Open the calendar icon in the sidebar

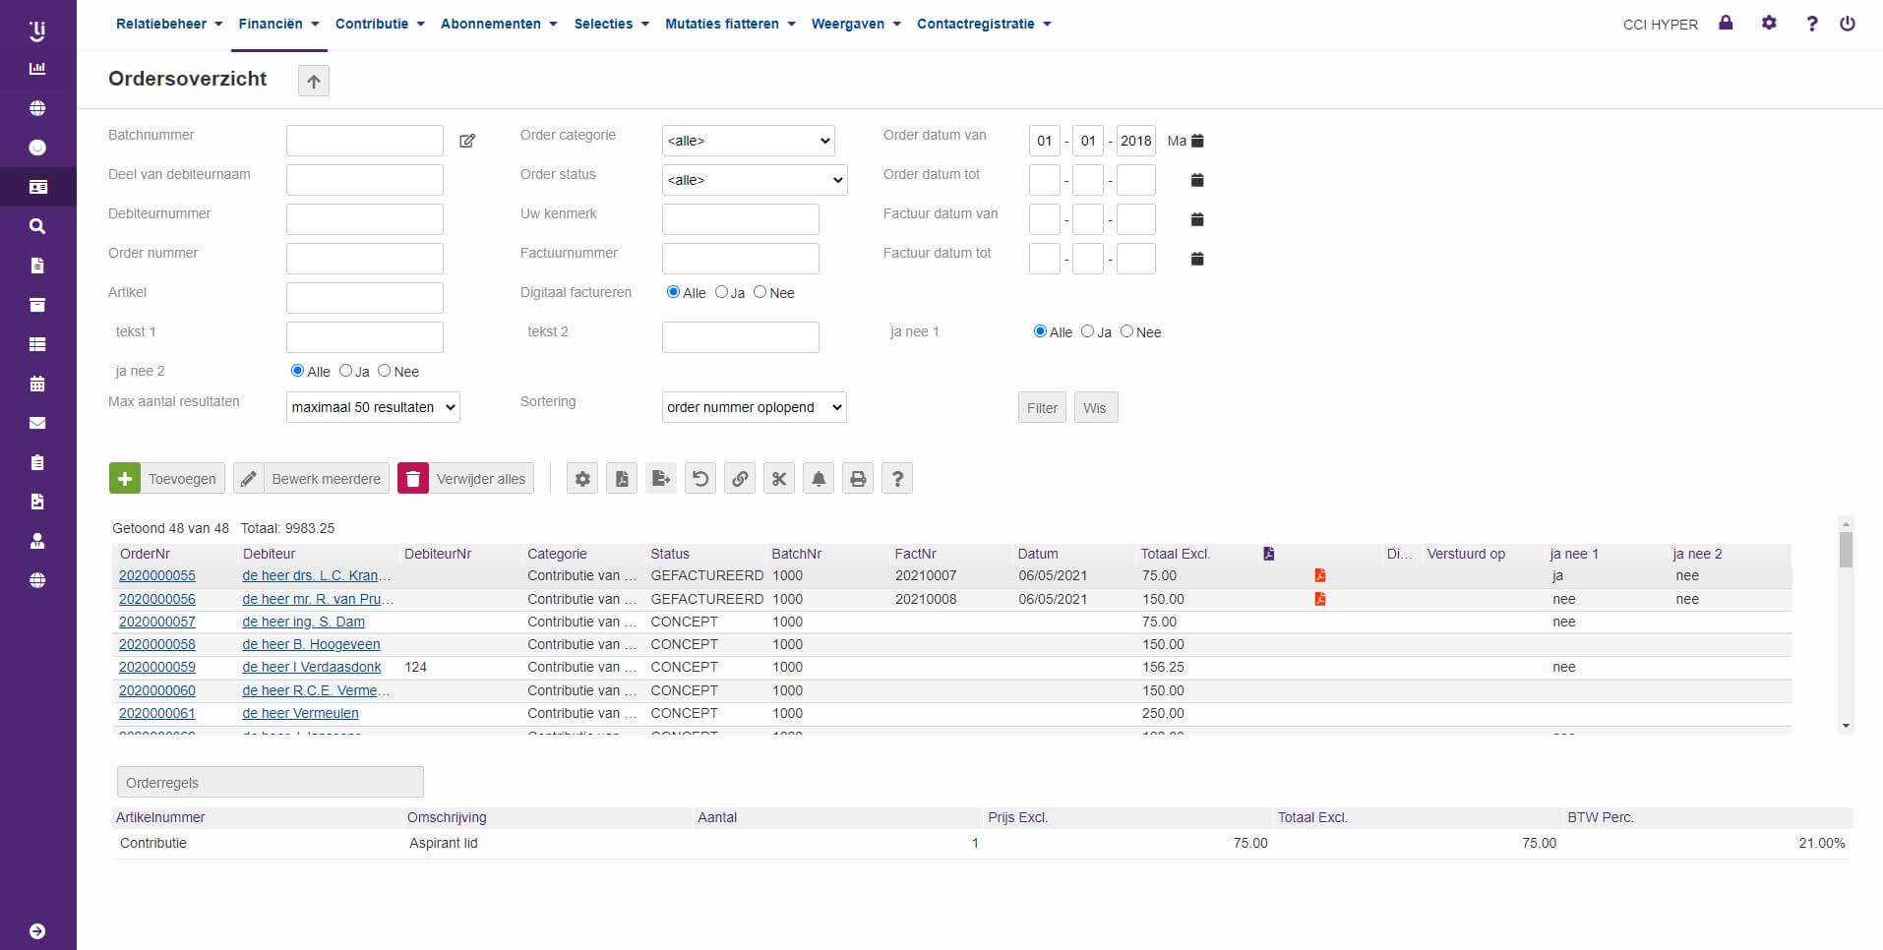[37, 384]
